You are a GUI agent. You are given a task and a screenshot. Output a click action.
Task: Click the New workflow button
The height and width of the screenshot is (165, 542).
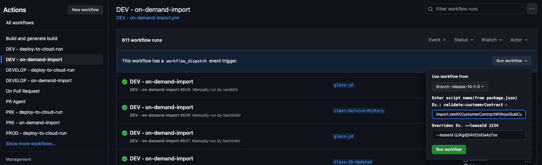coord(85,10)
